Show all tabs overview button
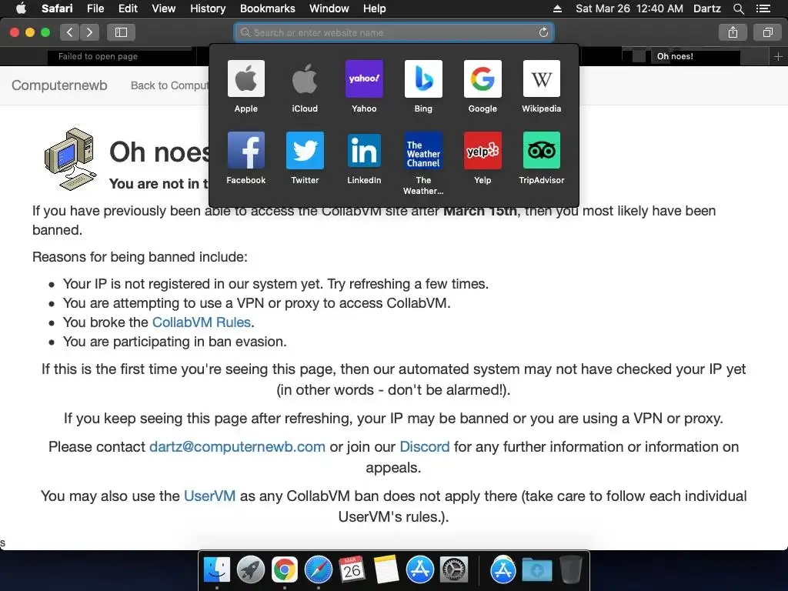 pos(767,32)
